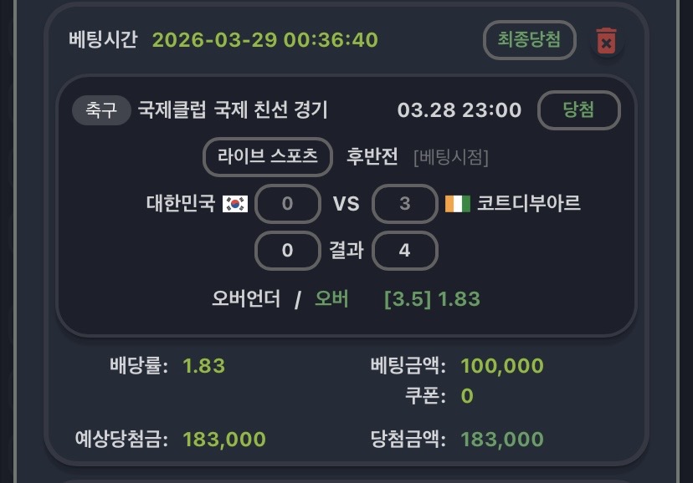The width and height of the screenshot is (693, 483).
Task: Click the final result score 4 box
Action: 405,251
